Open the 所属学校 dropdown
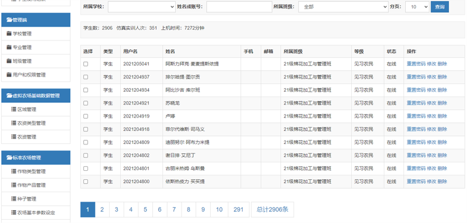Image resolution: width=467 pixels, height=223 pixels. pos(142,7)
